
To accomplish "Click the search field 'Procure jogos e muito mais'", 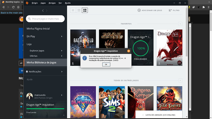I will [x=45, y=19].
